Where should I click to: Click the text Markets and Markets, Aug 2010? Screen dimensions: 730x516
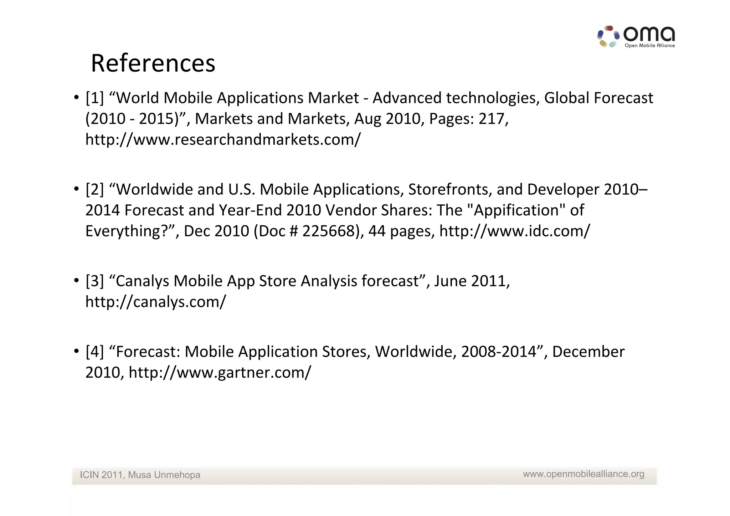click(x=308, y=119)
